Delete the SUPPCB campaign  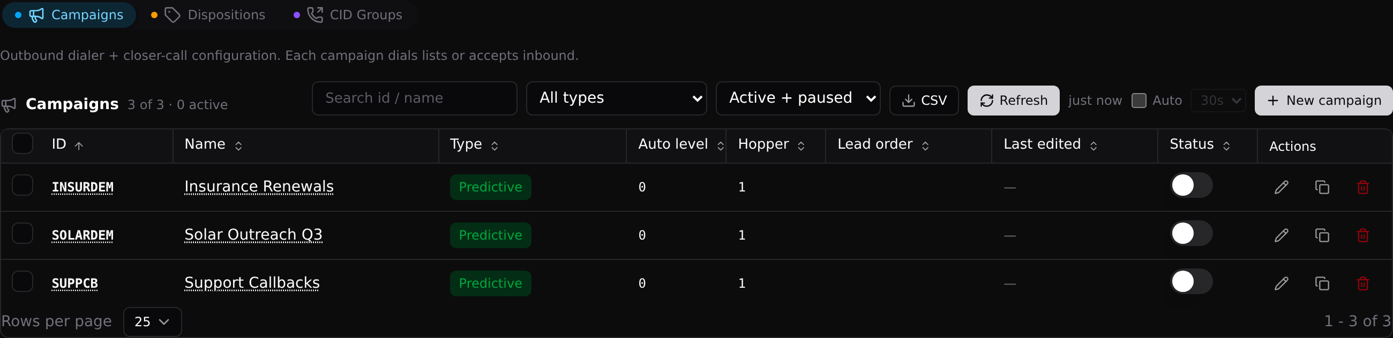(x=1362, y=283)
